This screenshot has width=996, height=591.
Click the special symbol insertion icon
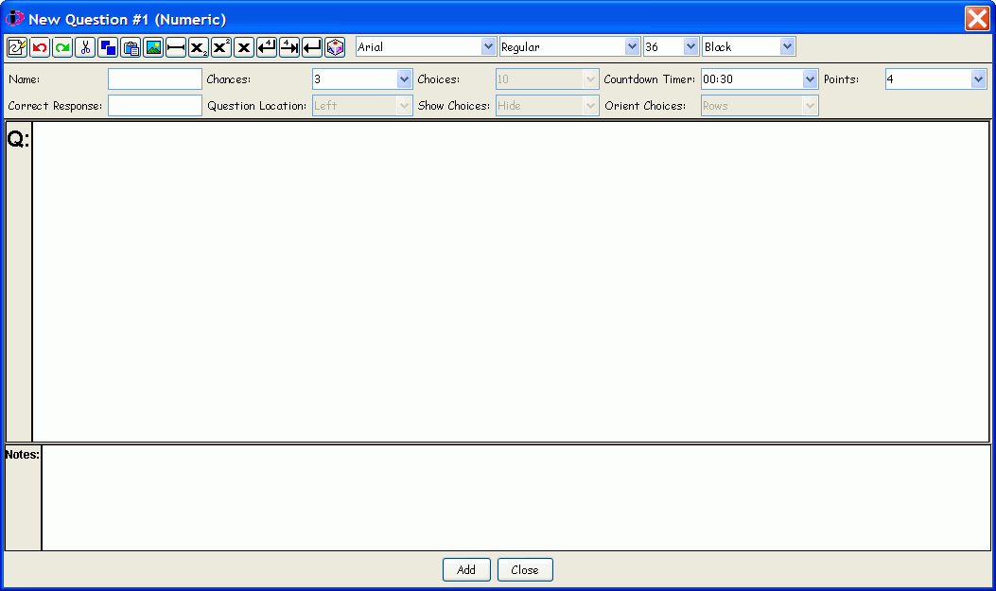(334, 45)
